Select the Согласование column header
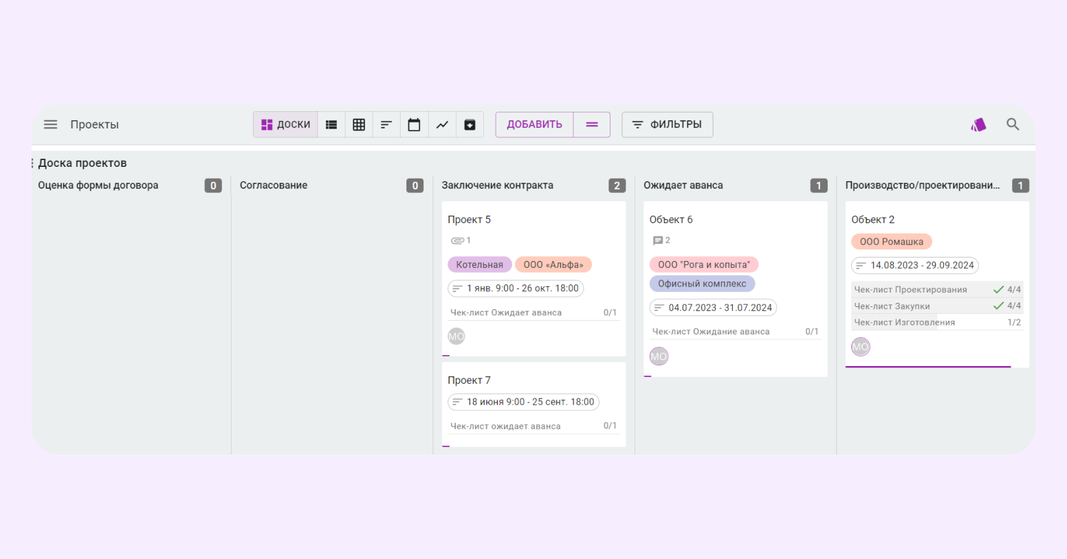This screenshot has width=1067, height=559. point(274,185)
